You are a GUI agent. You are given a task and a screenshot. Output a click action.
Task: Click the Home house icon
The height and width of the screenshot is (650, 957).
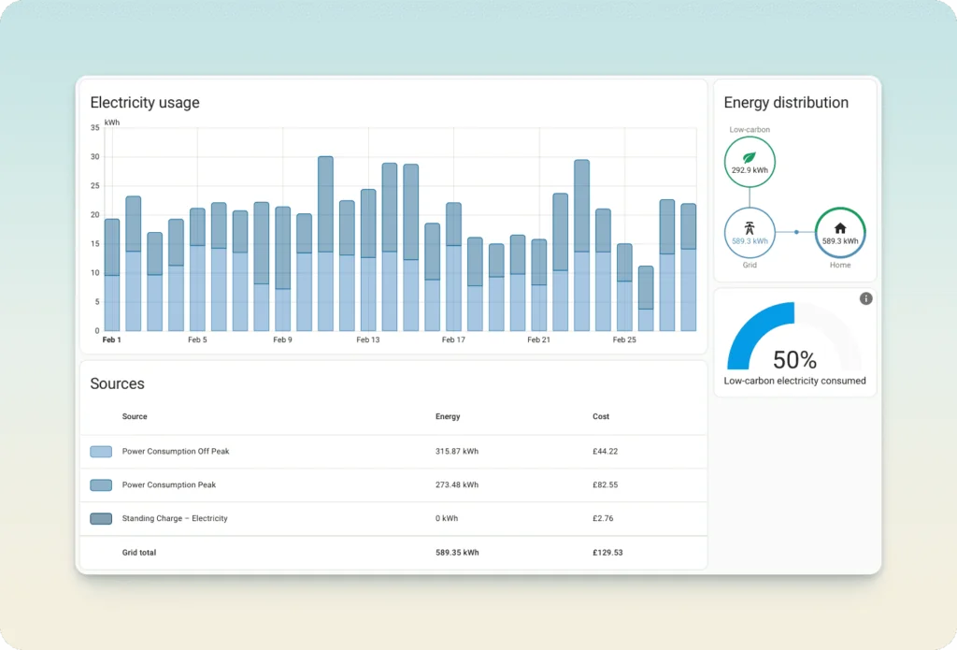click(x=839, y=230)
